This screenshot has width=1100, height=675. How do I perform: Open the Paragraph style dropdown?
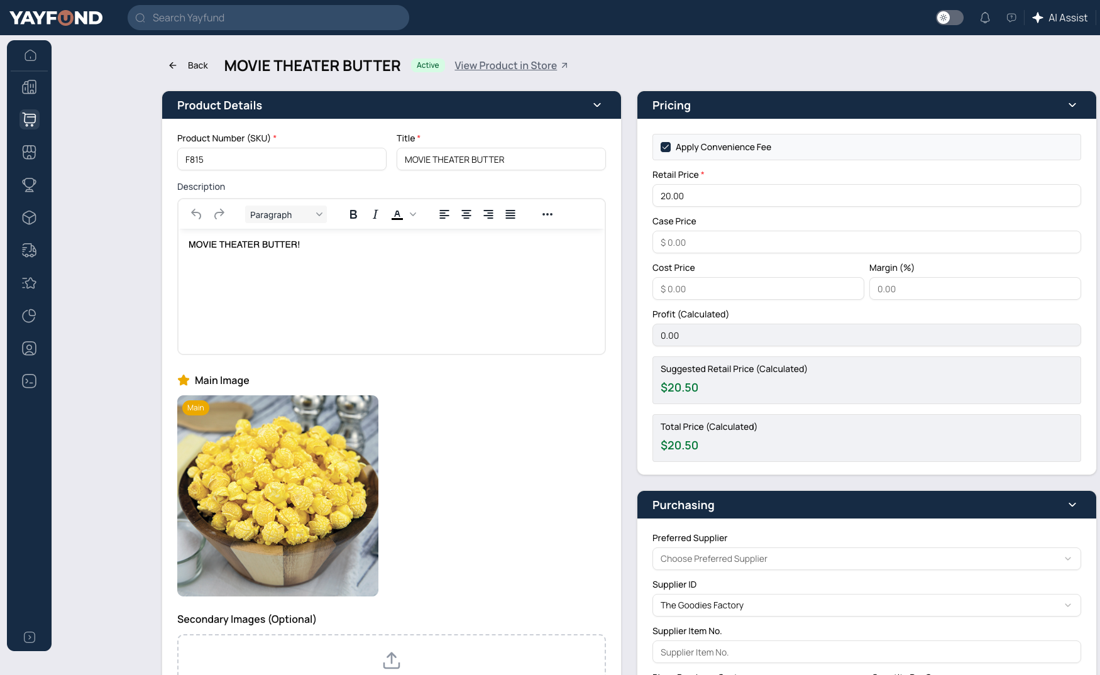coord(285,214)
